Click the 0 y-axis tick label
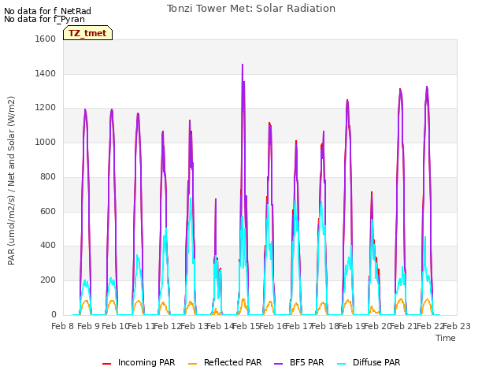The height and width of the screenshot is (378, 504). (54, 315)
